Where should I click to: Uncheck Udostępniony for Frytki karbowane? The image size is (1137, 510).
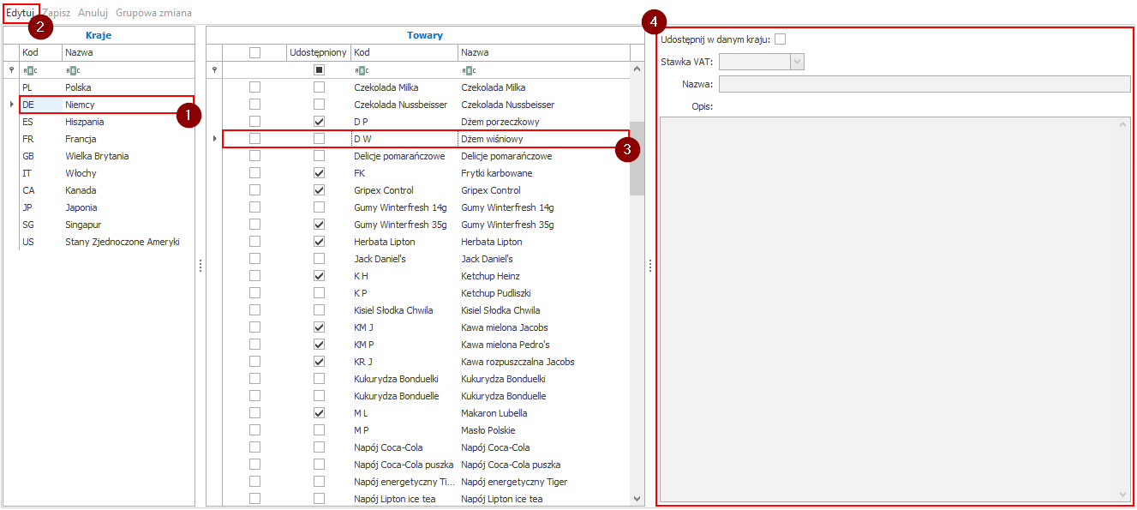[x=319, y=173]
